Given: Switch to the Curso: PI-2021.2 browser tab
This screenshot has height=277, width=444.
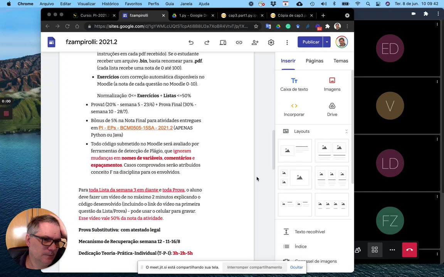Looking at the screenshot, I should pyautogui.click(x=94, y=15).
